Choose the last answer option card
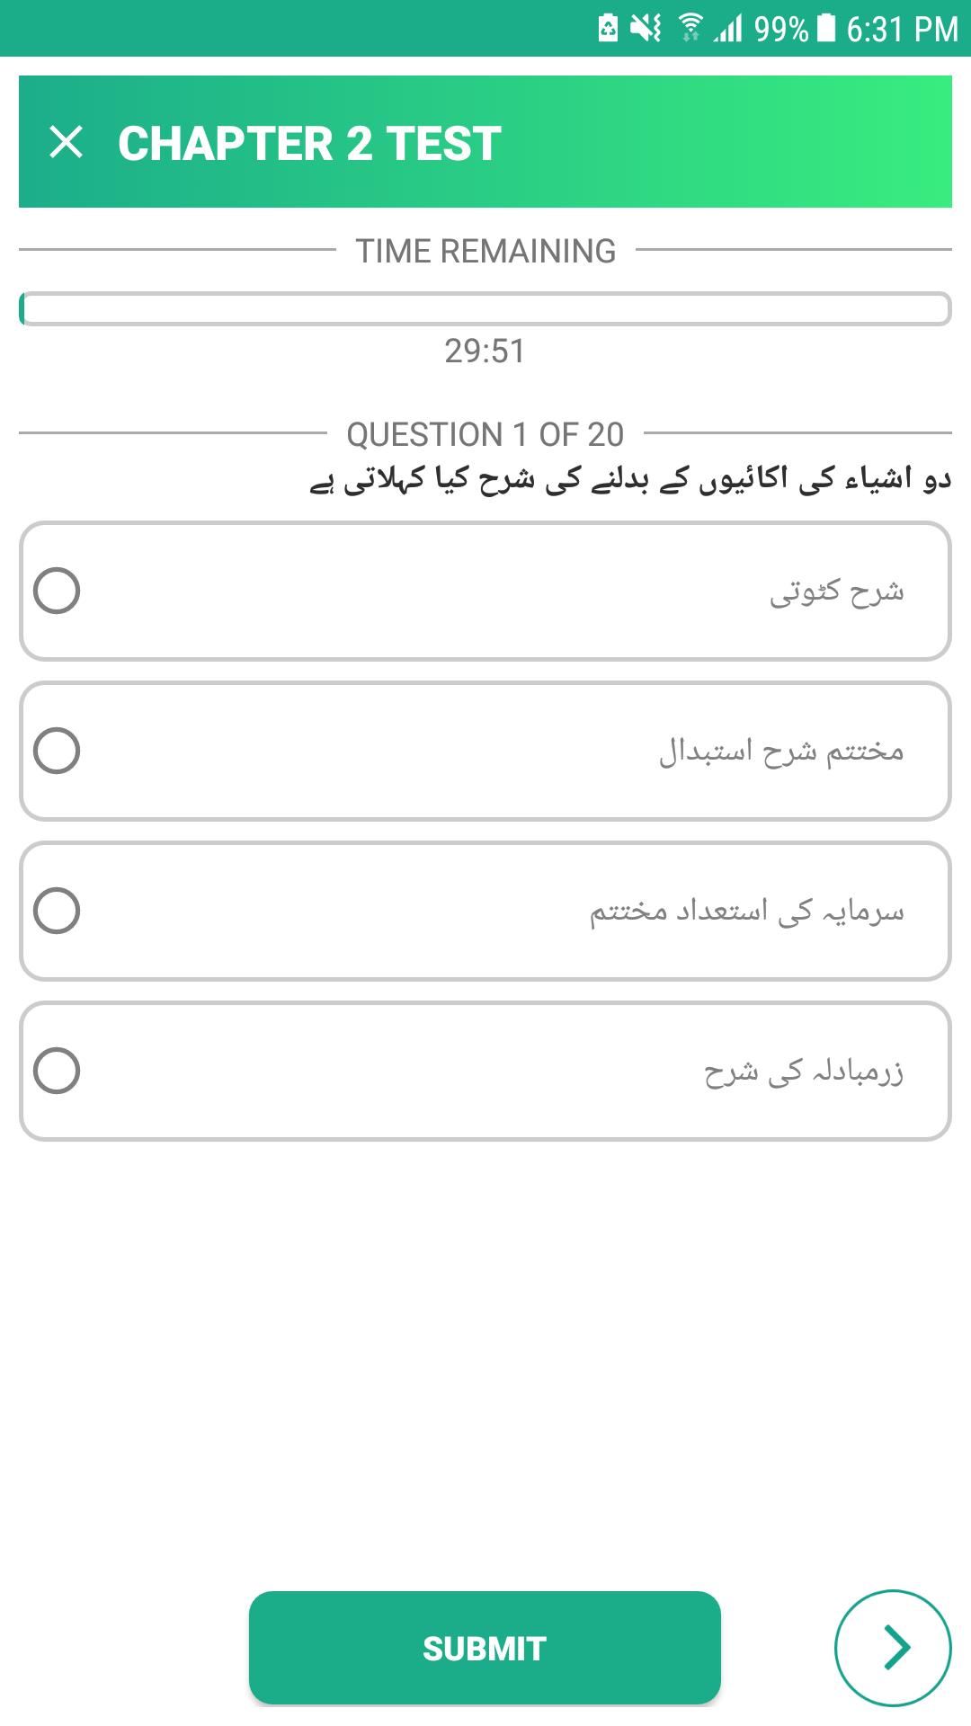The height and width of the screenshot is (1726, 971). click(x=485, y=1071)
